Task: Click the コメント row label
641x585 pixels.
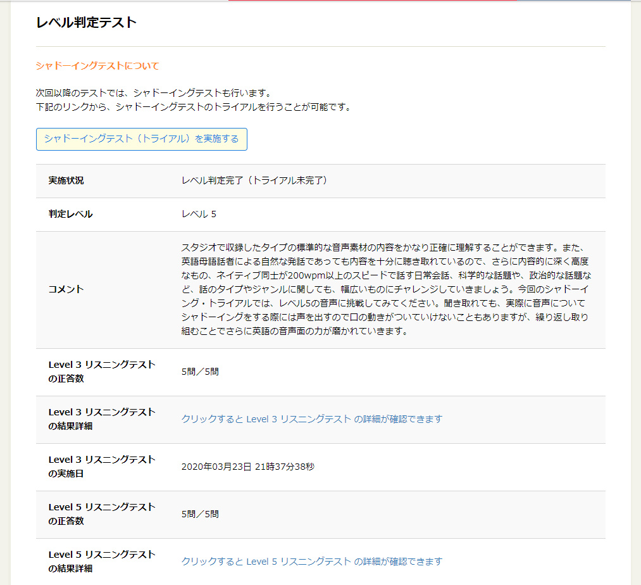Action: coord(66,289)
